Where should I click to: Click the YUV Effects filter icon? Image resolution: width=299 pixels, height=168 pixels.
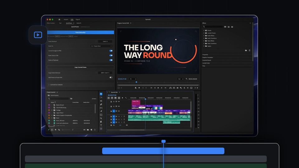pyautogui.click(x=232, y=27)
